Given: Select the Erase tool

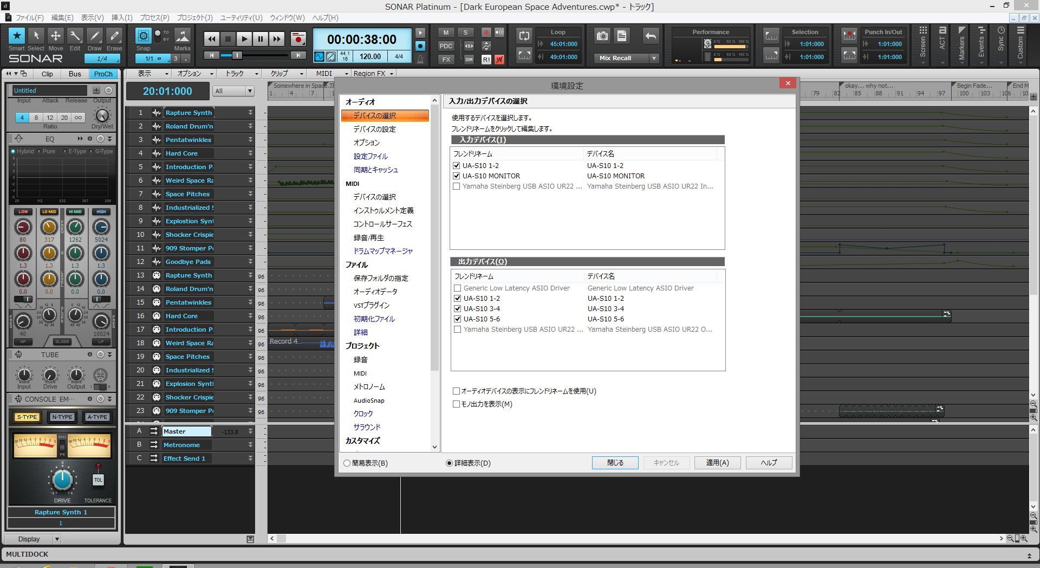Looking at the screenshot, I should tap(114, 36).
